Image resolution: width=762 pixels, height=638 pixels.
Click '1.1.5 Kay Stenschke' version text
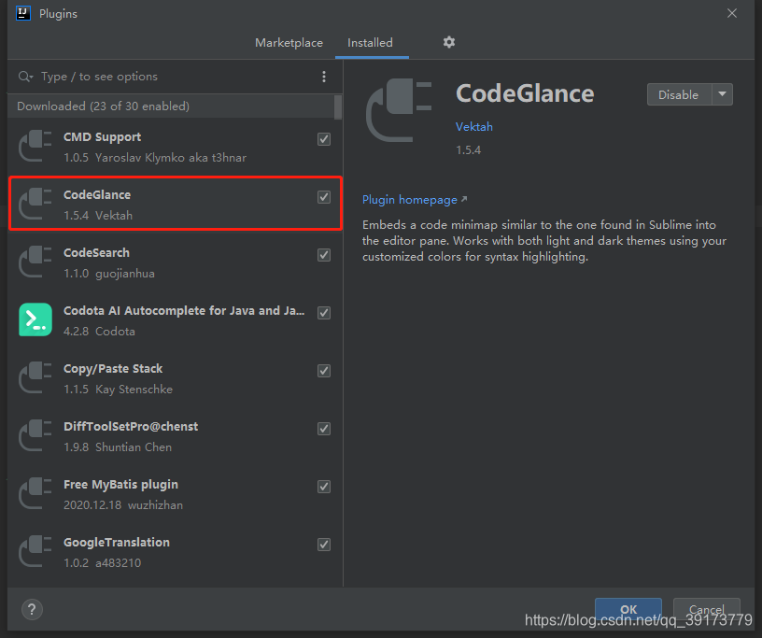(118, 389)
